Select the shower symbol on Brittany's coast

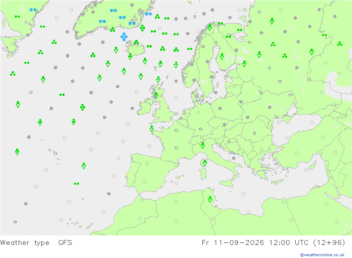click(x=151, y=128)
